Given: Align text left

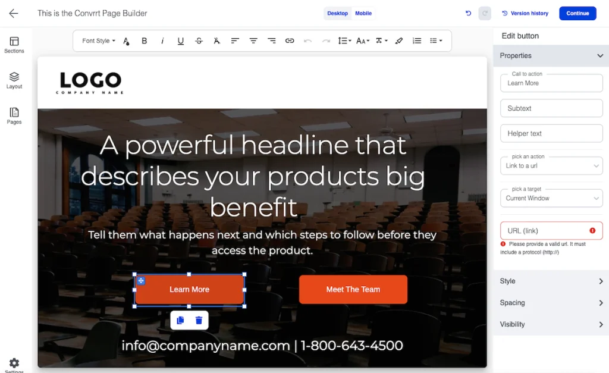Looking at the screenshot, I should [x=235, y=40].
